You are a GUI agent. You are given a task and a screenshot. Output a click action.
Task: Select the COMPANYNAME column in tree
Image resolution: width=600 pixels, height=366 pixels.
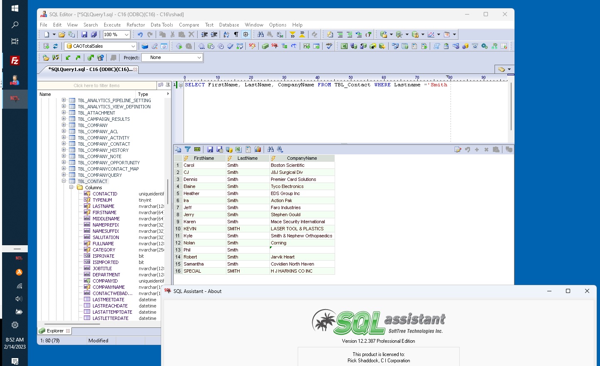(109, 287)
